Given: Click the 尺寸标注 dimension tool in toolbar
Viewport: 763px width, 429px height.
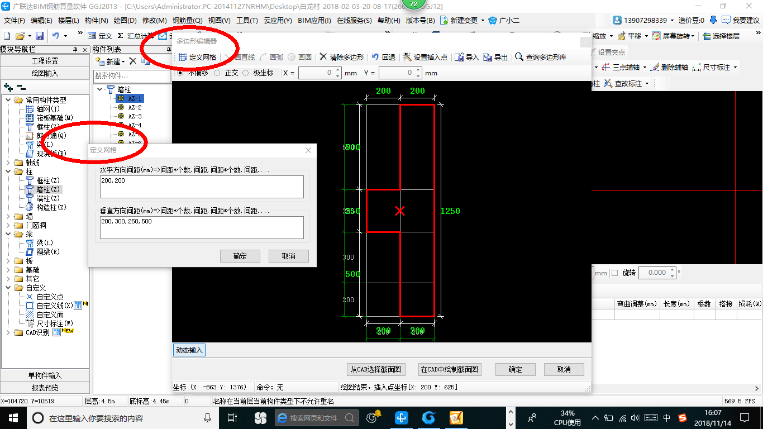Looking at the screenshot, I should click(x=711, y=67).
